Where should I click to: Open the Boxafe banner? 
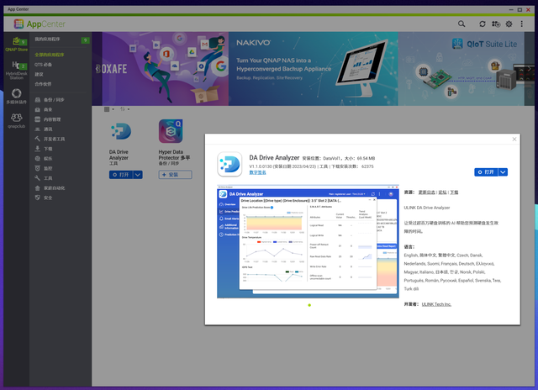161,69
